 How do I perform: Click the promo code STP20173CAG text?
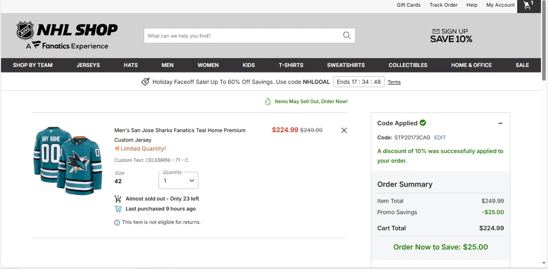click(x=412, y=137)
